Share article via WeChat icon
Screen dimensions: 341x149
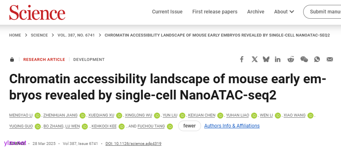tap(304, 59)
